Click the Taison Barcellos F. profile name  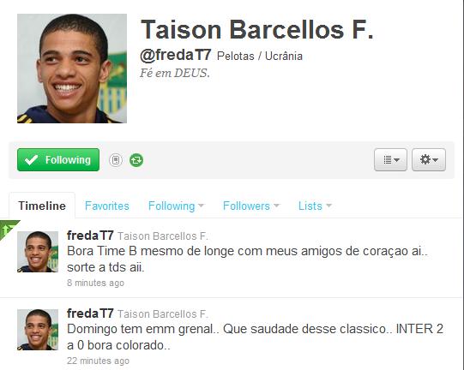256,30
